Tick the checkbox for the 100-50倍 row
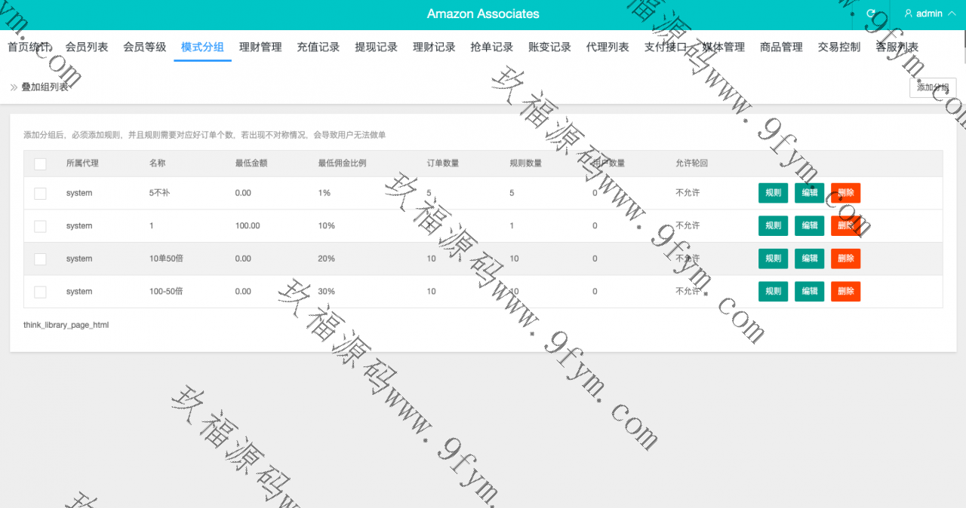Viewport: 966px width, 508px height. pos(40,292)
